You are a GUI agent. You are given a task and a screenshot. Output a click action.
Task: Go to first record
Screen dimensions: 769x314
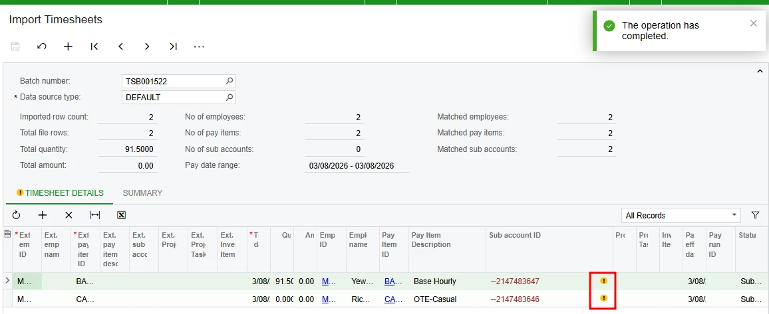94,46
